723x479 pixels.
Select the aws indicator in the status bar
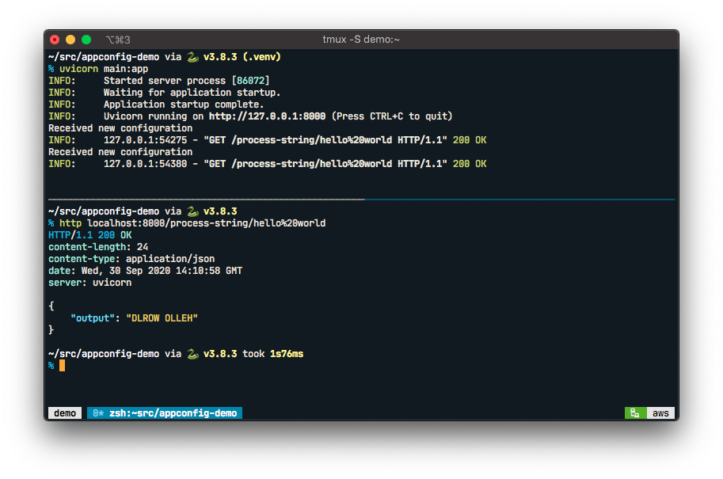click(660, 412)
